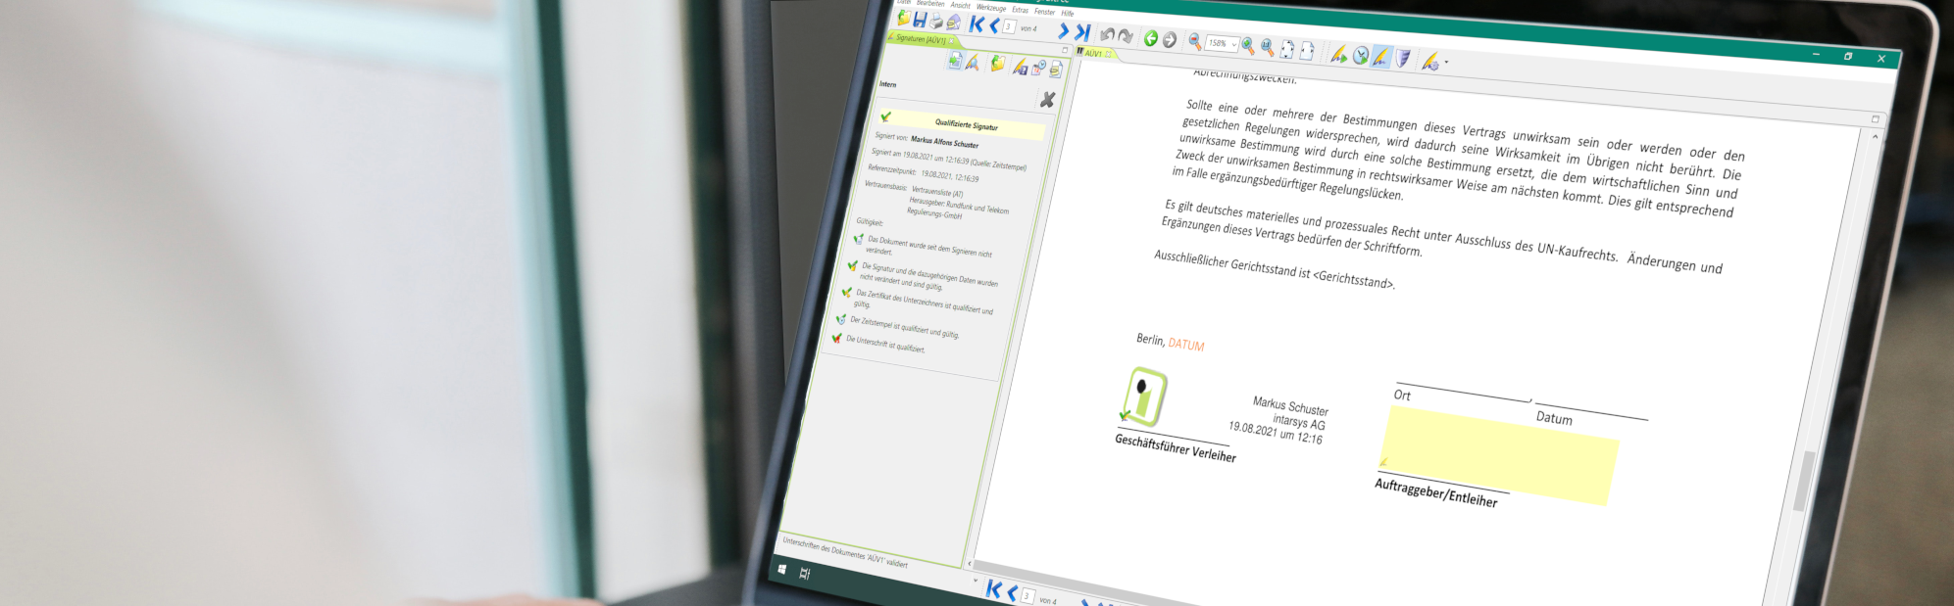Print the document using the printer icon
The width and height of the screenshot is (1954, 606).
click(x=936, y=22)
